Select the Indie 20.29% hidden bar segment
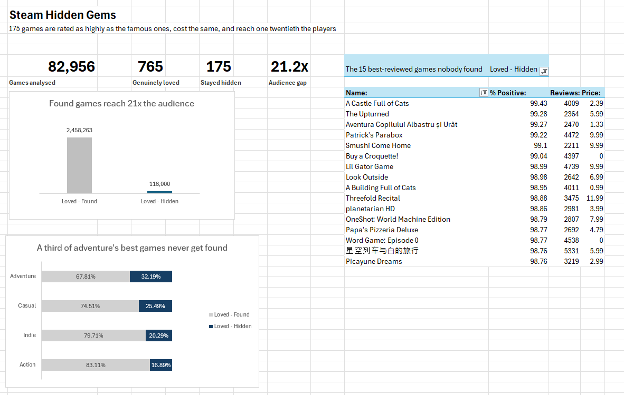The image size is (624, 395). click(159, 335)
